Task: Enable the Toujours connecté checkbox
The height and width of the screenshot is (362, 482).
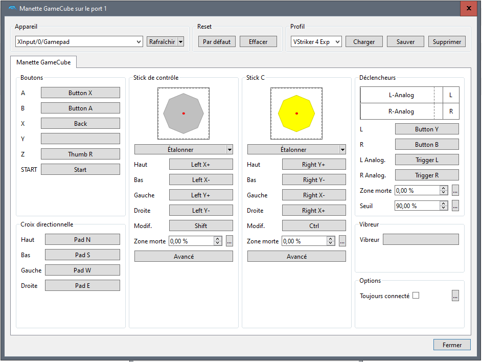Action: (x=416, y=296)
